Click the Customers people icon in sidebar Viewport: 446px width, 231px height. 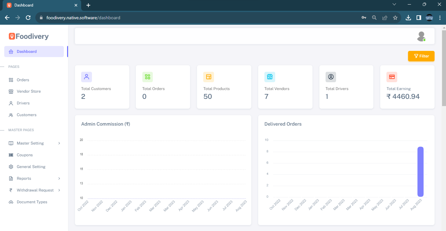11,115
